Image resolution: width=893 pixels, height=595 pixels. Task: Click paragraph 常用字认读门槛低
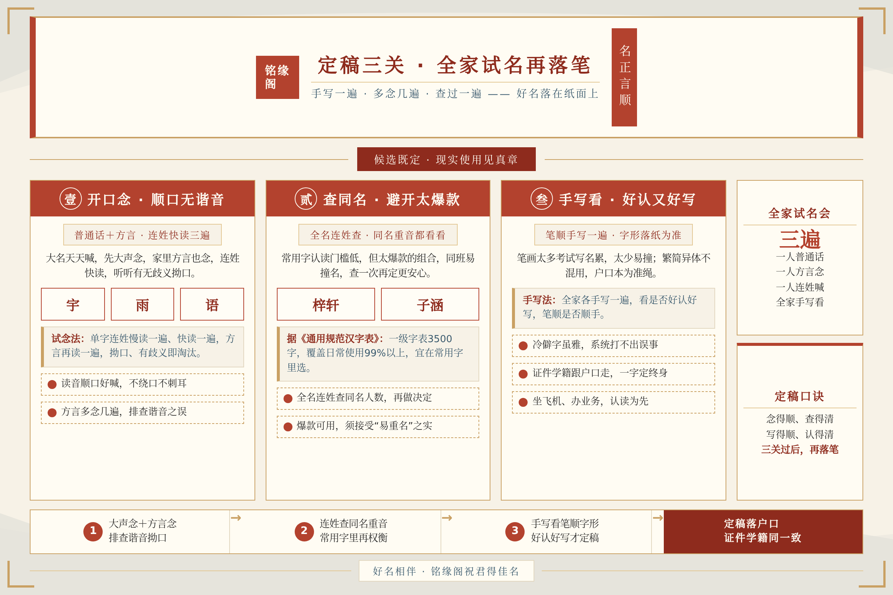[378, 265]
